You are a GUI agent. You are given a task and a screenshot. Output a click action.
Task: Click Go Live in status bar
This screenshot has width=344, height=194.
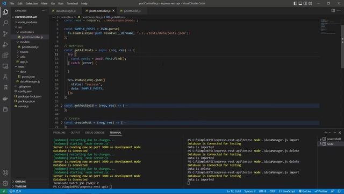[305, 191]
